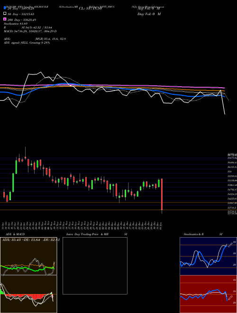Viewport: 237px width, 313px height.
Task: Click the red RSI chart panel
Action: click(208, 294)
